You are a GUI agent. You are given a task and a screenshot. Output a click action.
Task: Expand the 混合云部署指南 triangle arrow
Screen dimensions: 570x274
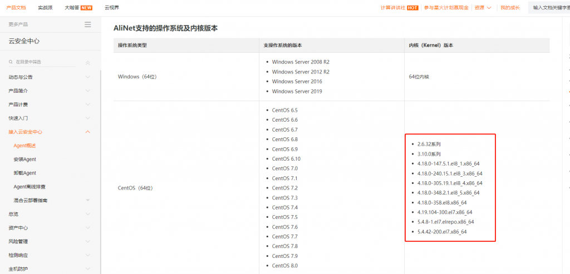point(87,200)
